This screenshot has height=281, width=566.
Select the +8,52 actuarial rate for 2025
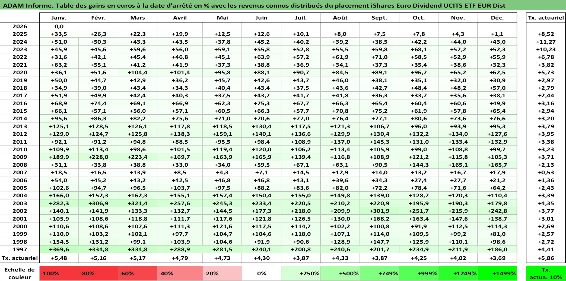(546, 34)
